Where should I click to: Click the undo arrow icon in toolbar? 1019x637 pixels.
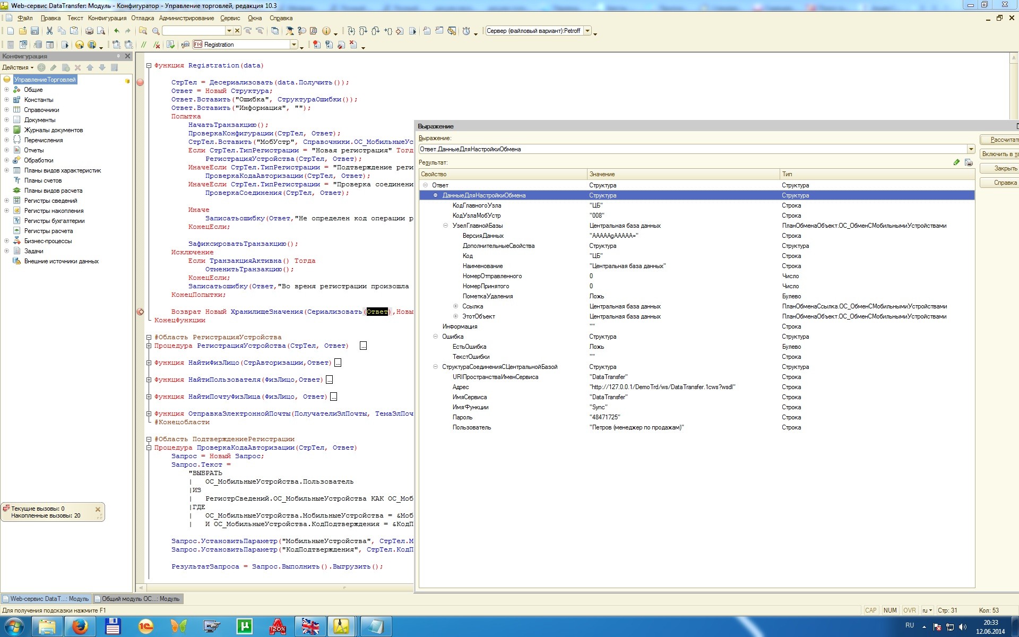coord(117,31)
